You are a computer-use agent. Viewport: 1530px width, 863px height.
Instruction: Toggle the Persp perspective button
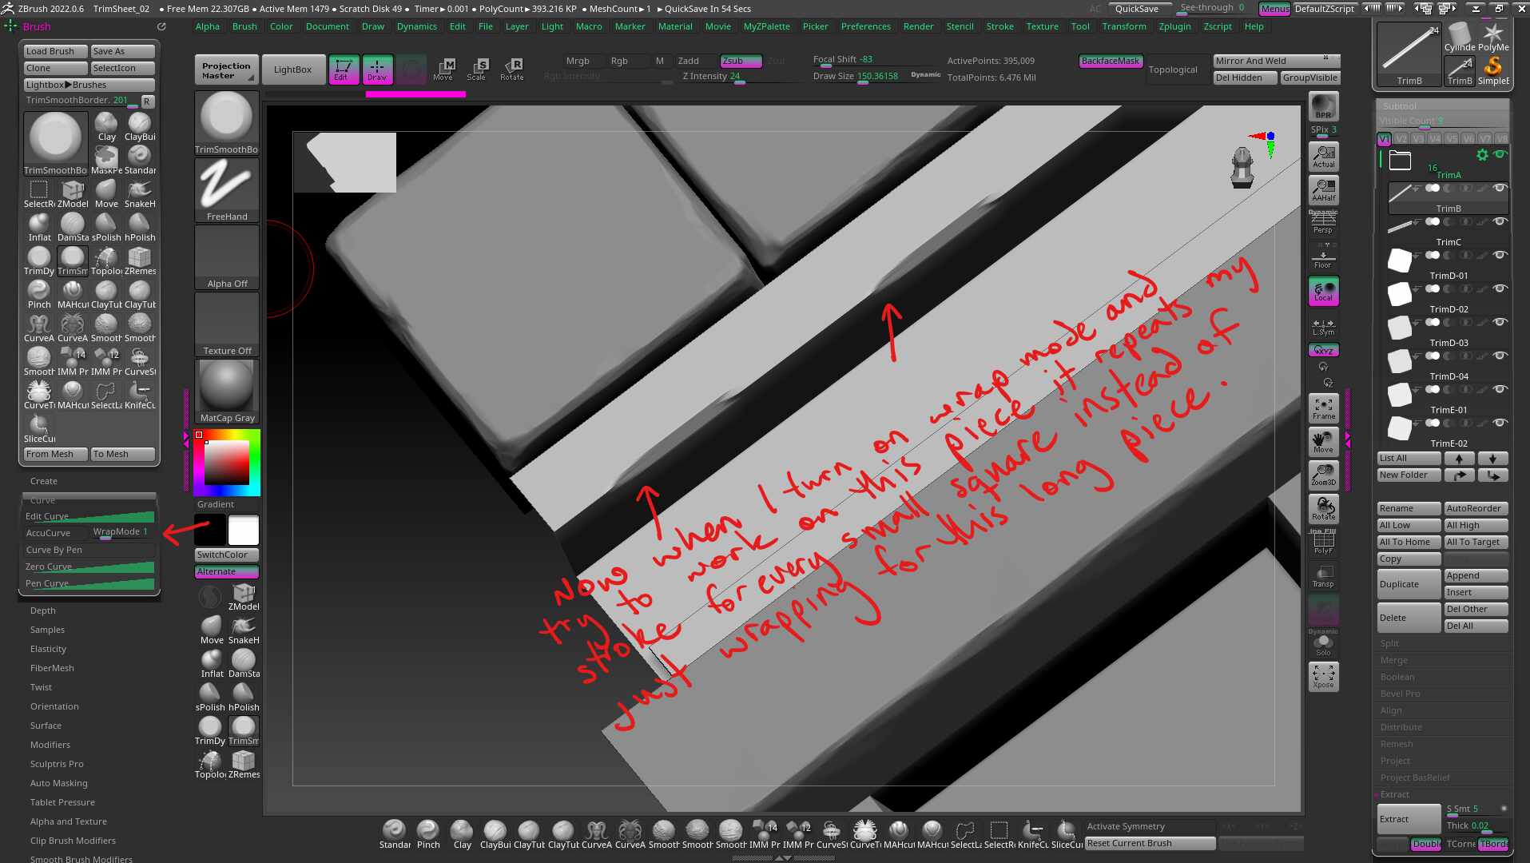pos(1323,224)
